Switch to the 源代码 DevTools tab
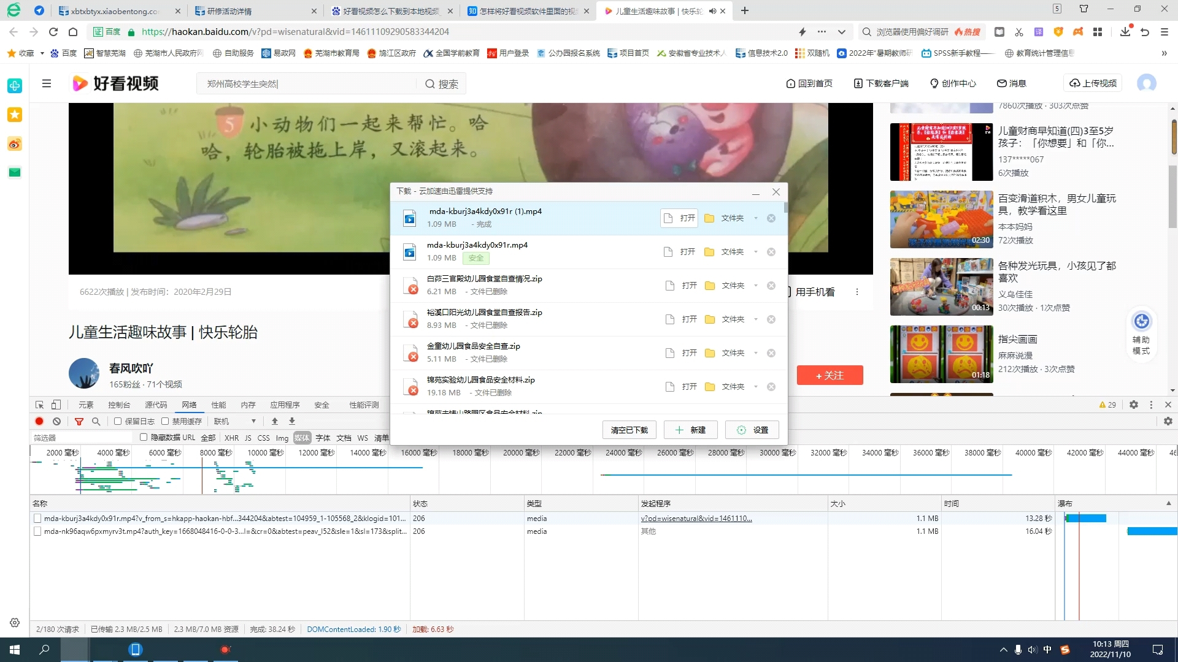 [156, 405]
